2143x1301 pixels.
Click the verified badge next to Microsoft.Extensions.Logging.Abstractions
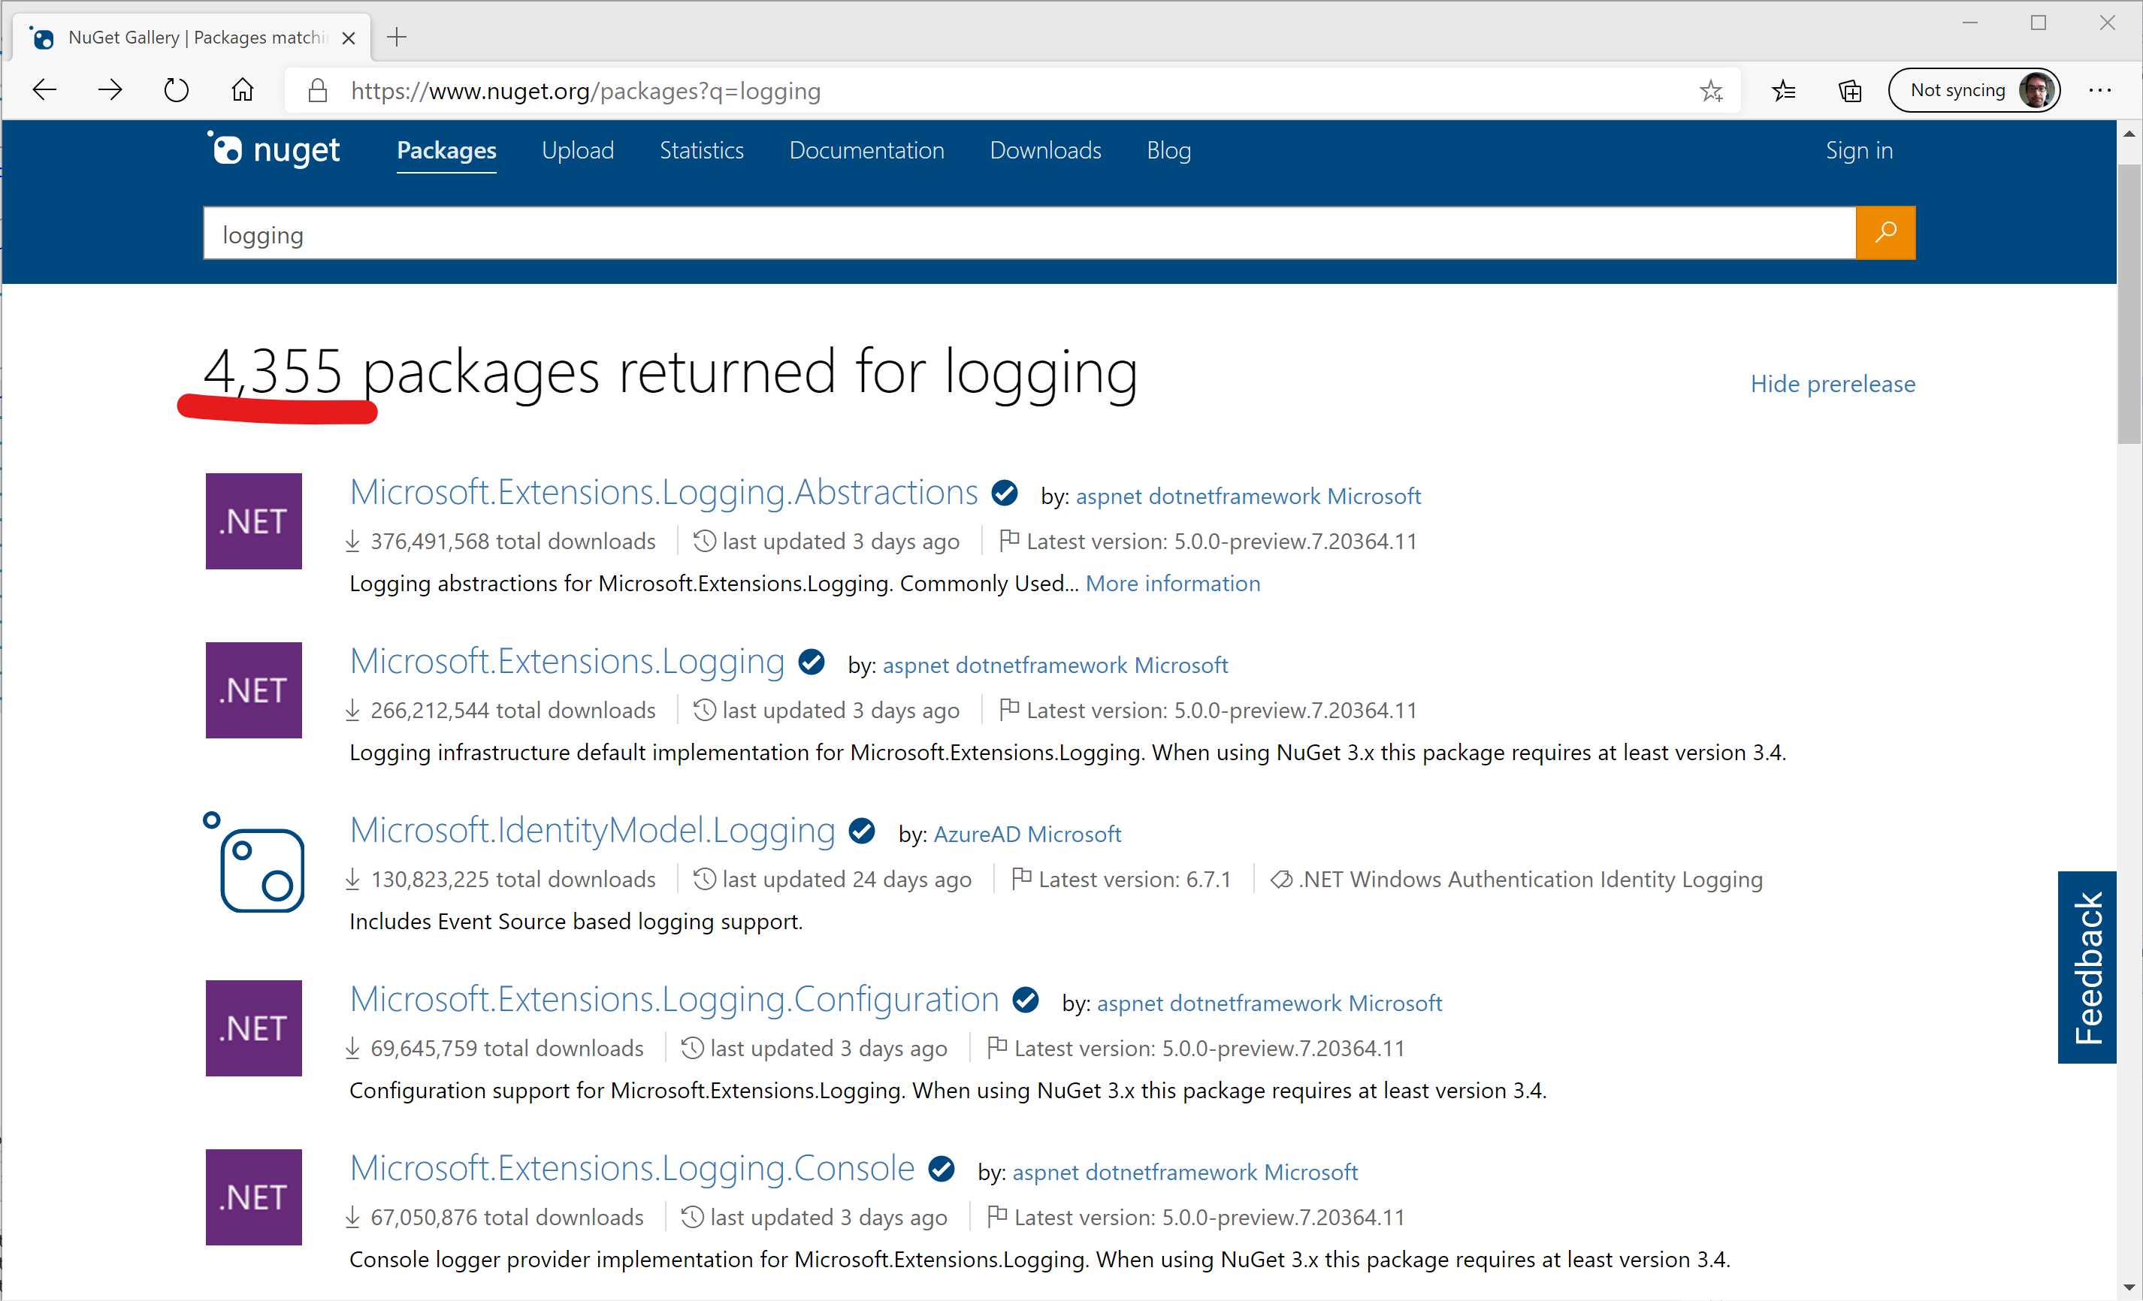click(x=1004, y=493)
